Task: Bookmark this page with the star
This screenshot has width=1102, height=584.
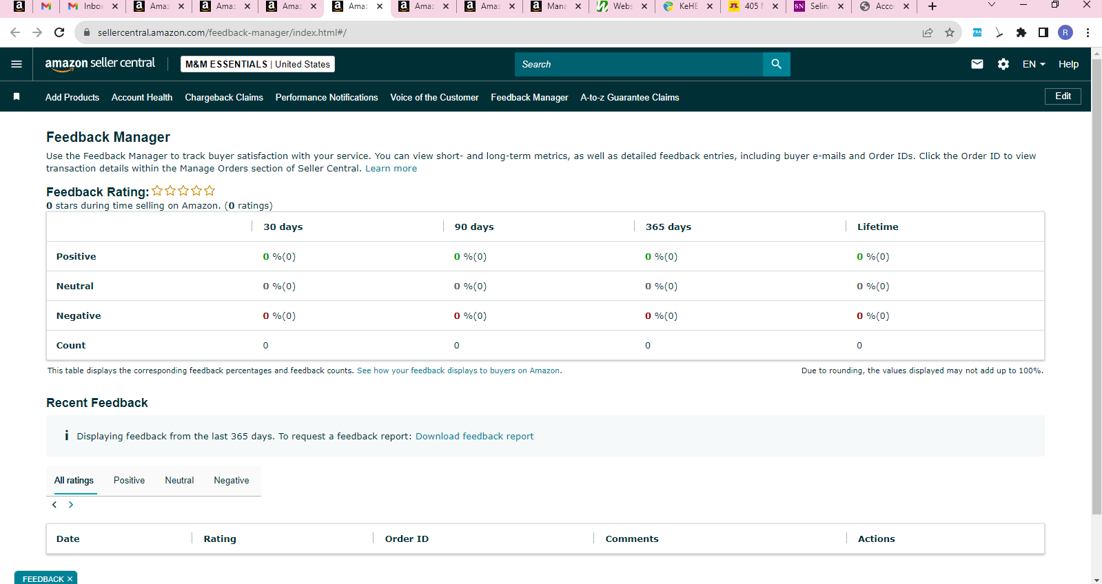Action: (x=950, y=32)
